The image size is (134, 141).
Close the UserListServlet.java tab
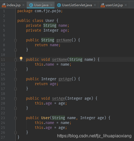[95, 5]
